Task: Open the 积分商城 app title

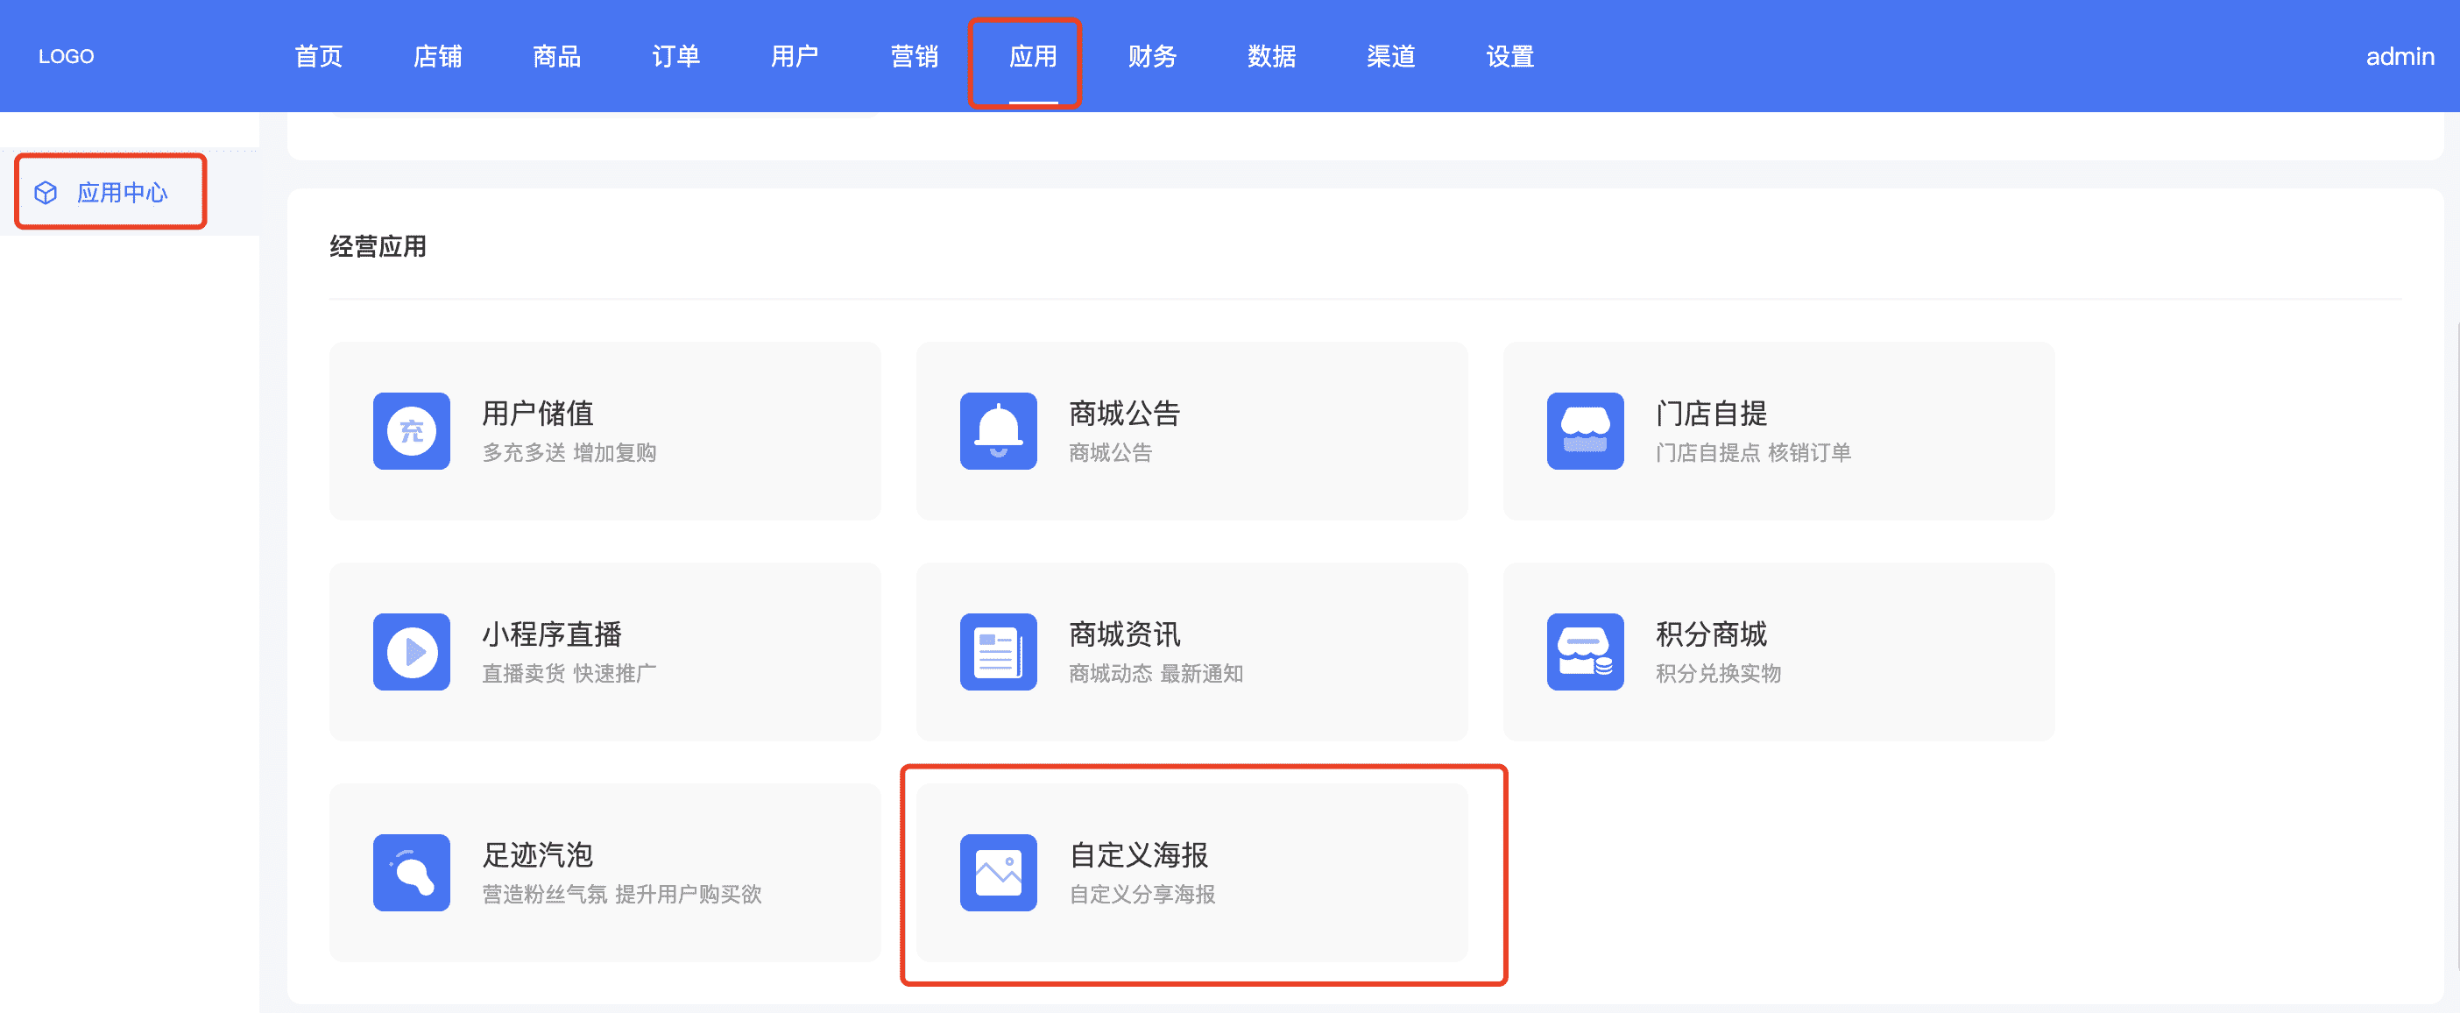Action: pos(1711,634)
